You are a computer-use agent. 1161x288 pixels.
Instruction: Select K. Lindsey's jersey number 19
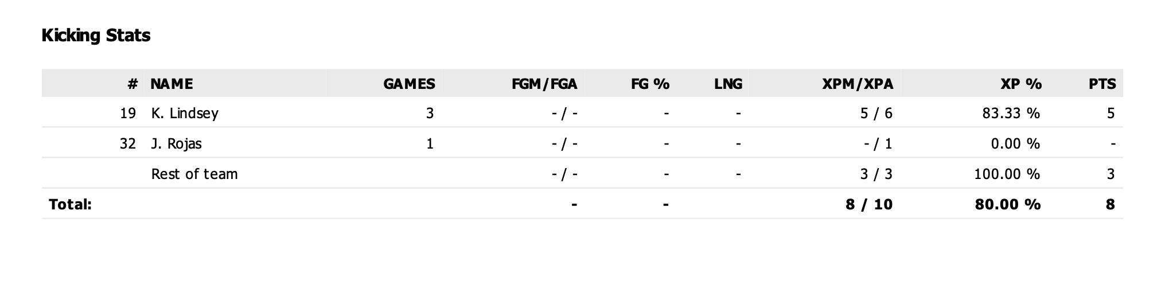coord(128,114)
